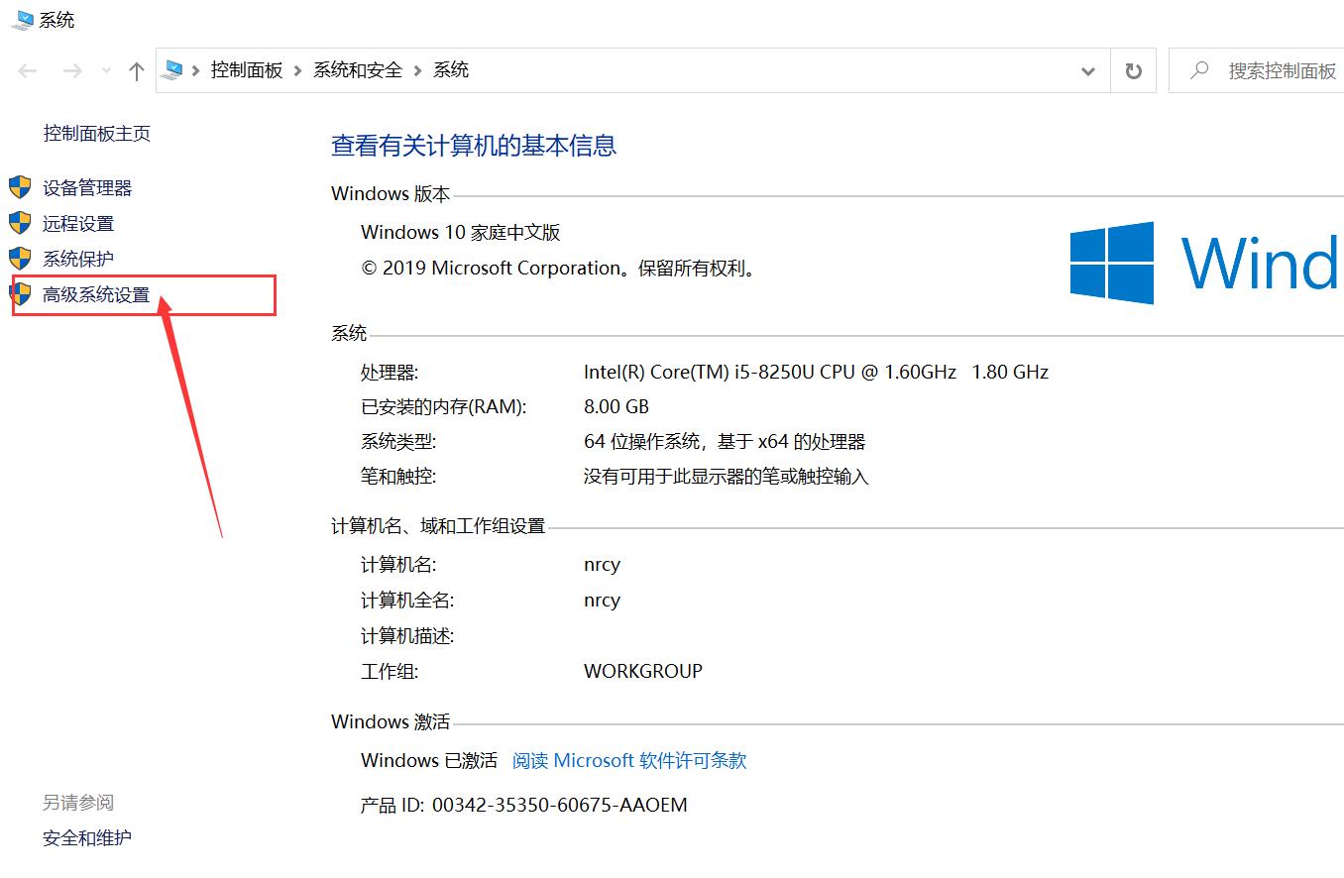Click heading 查看有关计算机的基本信息
This screenshot has width=1344, height=878.
tap(474, 146)
